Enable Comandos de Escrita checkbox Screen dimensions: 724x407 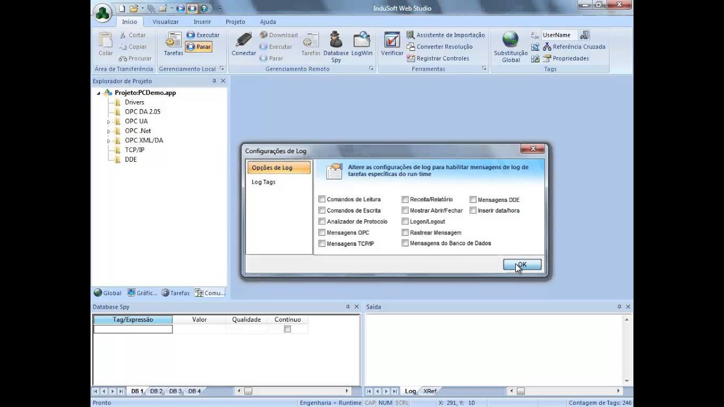click(x=322, y=210)
